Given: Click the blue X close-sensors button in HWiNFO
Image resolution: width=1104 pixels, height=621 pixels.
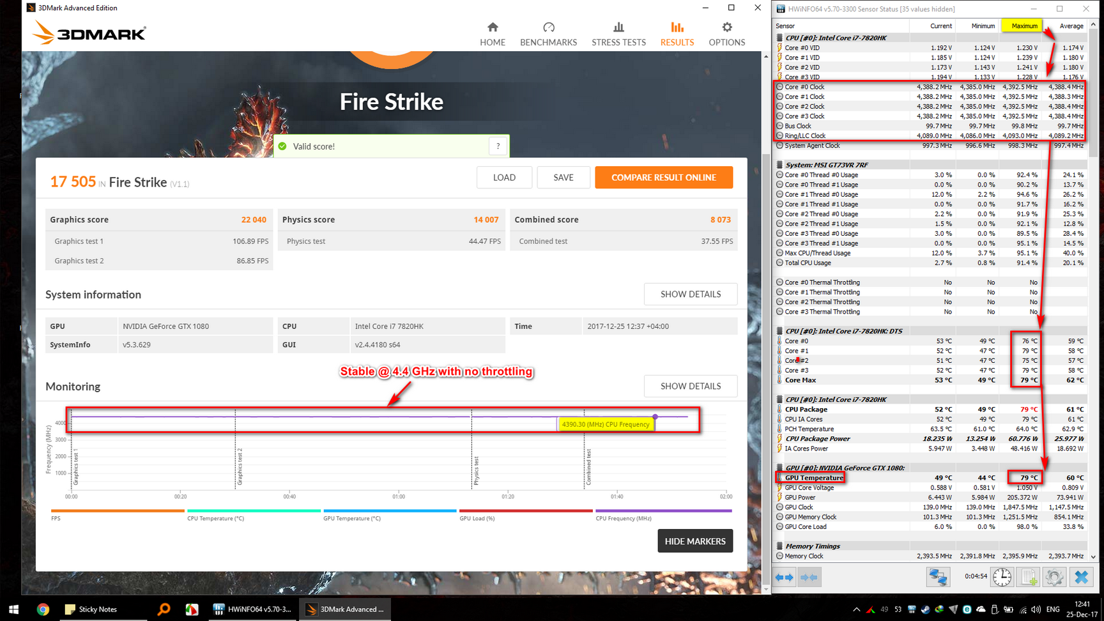Looking at the screenshot, I should [1081, 577].
